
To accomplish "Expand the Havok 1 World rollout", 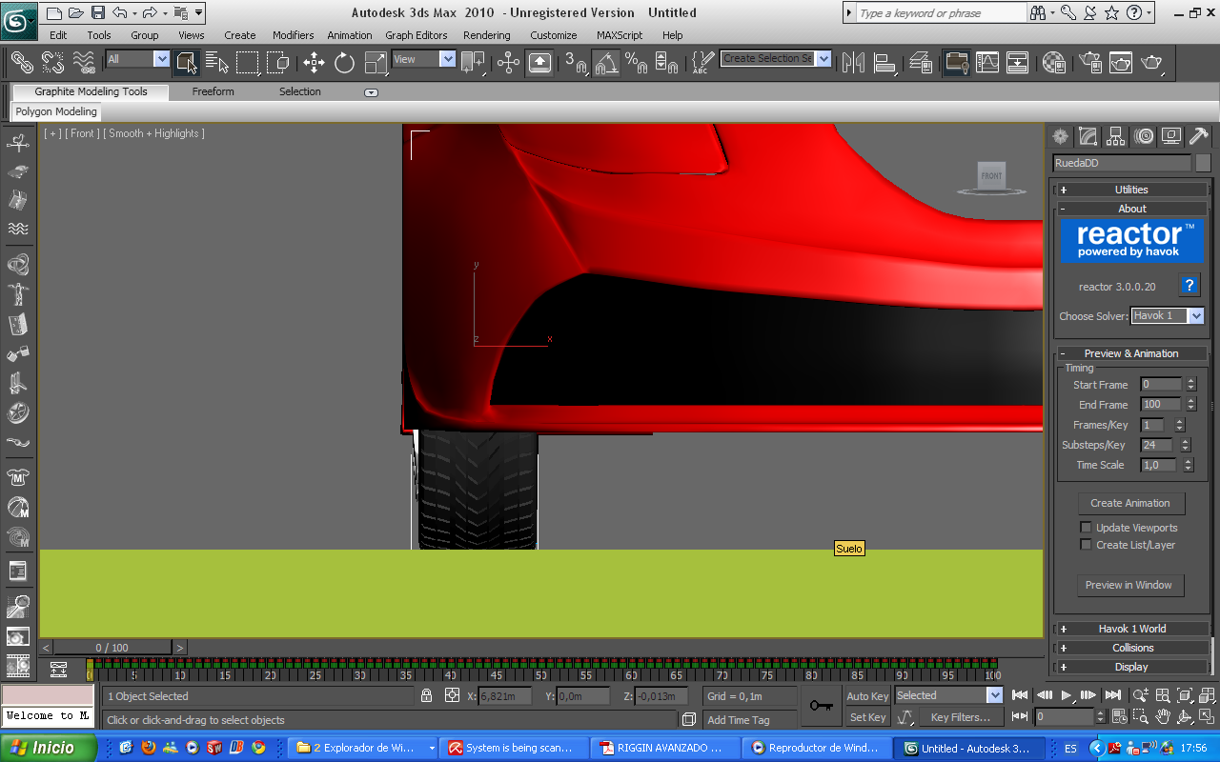I will click(1131, 629).
